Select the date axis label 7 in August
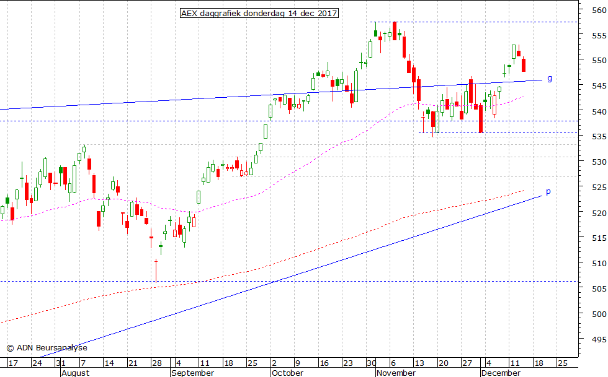608x377 pixels. point(83,363)
